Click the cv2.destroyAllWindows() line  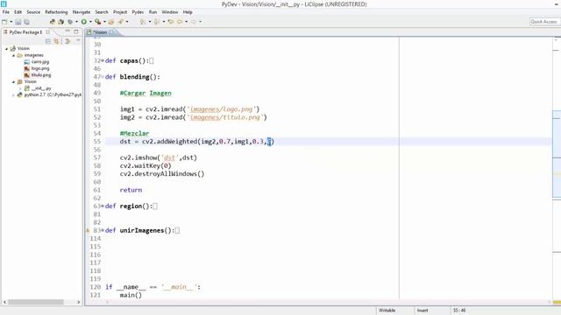(162, 174)
